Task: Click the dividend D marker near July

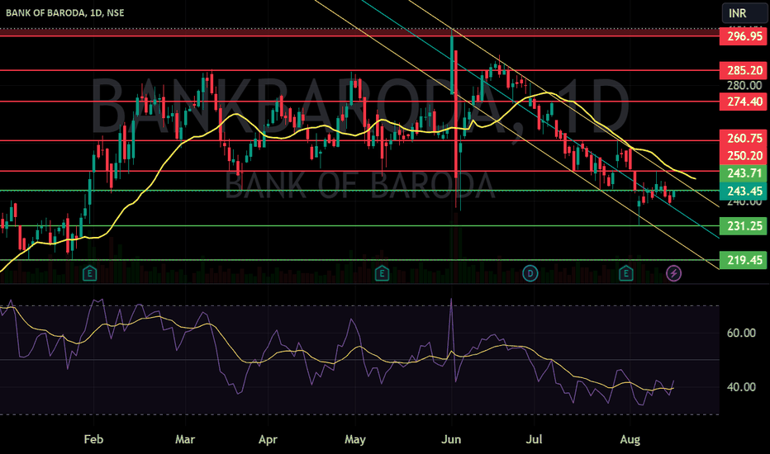Action: click(x=530, y=273)
